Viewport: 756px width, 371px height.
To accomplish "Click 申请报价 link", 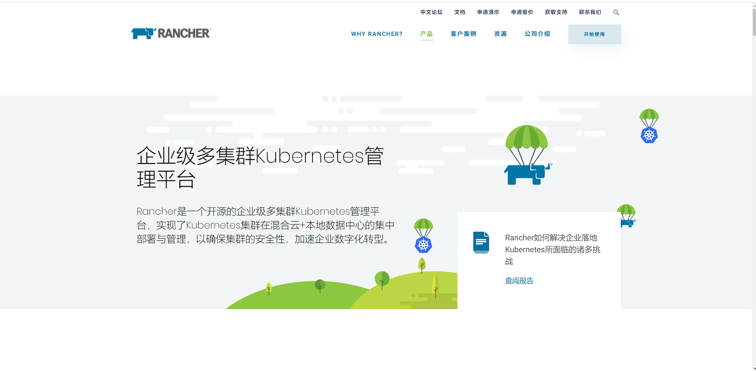I will click(522, 12).
